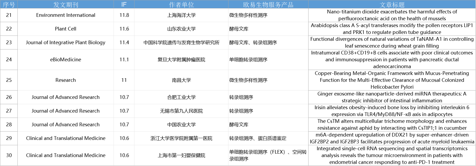Click the IF value 11.1

[x=124, y=60]
